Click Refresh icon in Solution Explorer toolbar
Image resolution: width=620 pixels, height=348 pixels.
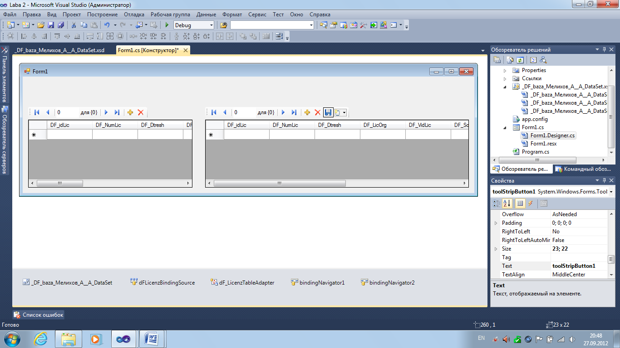(x=520, y=60)
